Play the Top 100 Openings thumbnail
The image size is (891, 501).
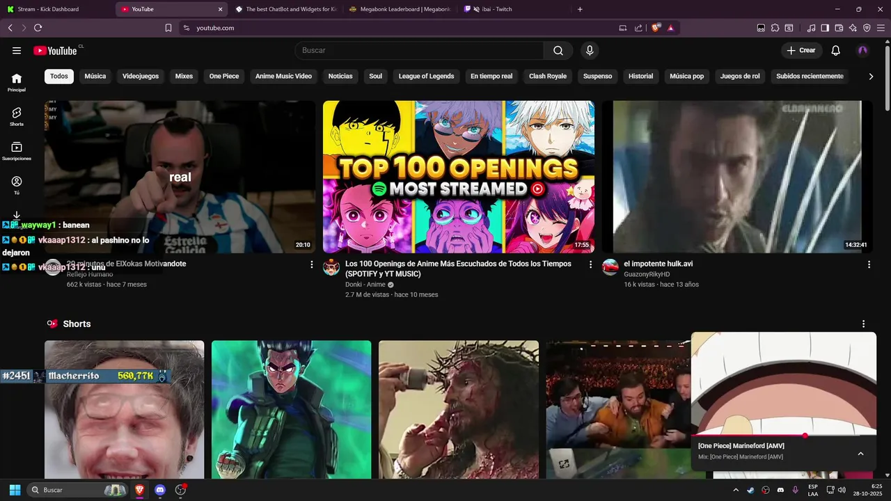coord(459,177)
